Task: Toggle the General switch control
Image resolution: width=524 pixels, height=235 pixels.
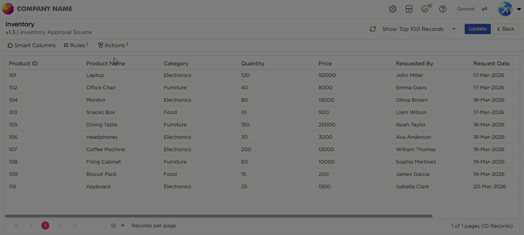Action: tap(484, 9)
